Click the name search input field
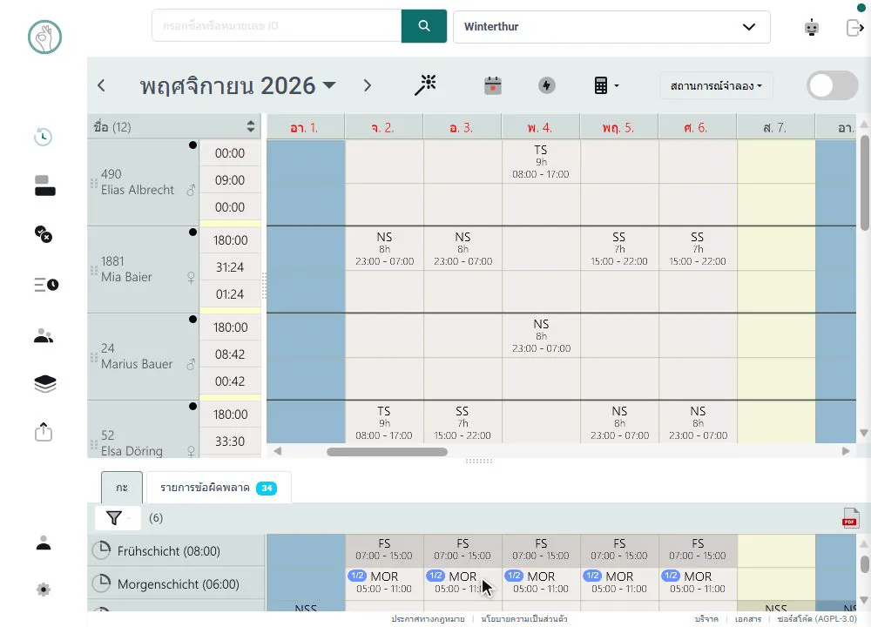The image size is (871, 627). pos(277,25)
